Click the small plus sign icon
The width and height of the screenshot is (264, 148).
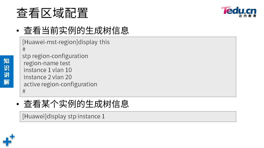click(x=12, y=136)
